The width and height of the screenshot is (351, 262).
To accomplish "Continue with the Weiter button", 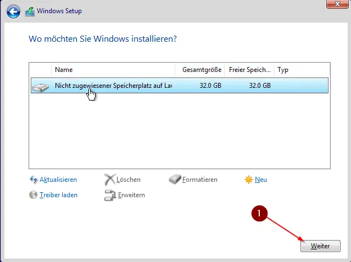I will 320,246.
